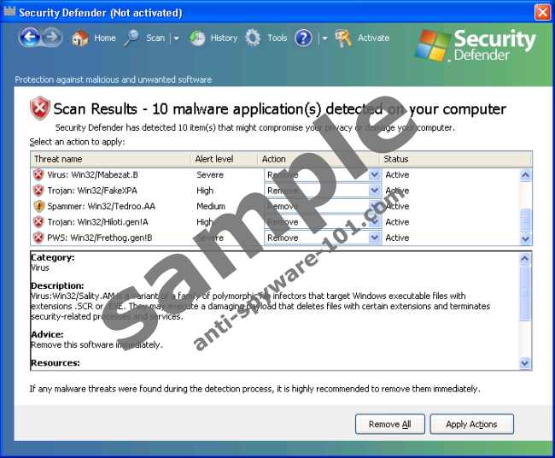Open the help options dropdown arrow
Image resolution: width=555 pixels, height=458 pixels.
[324, 38]
